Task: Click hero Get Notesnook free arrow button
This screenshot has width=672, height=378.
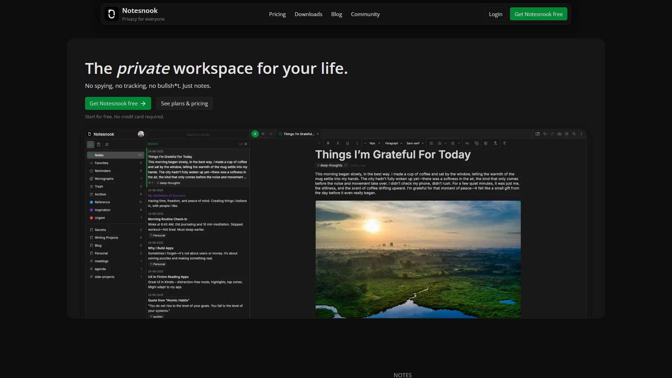Action: coord(118,103)
